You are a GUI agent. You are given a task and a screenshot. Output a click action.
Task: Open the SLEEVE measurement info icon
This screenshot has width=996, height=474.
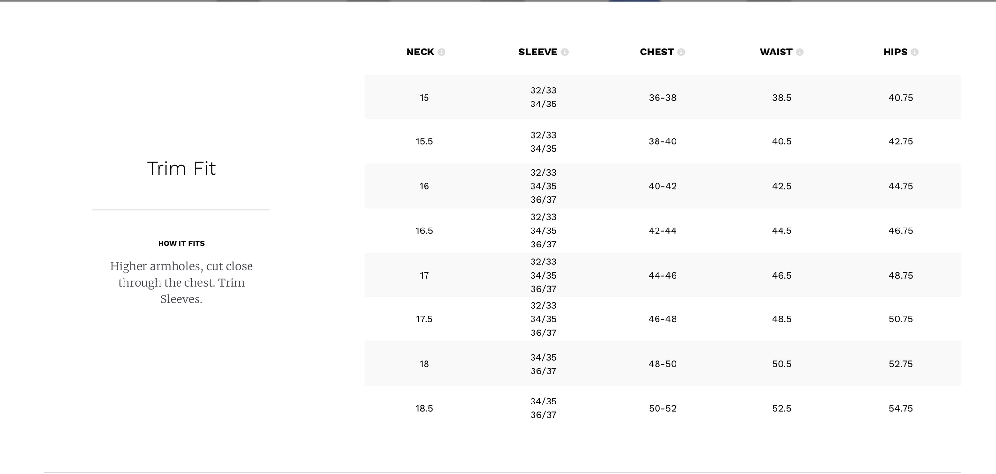click(x=564, y=52)
